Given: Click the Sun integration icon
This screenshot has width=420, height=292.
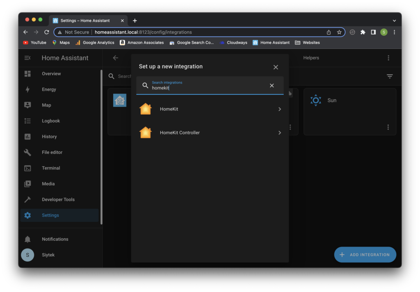Looking at the screenshot, I should tap(316, 100).
